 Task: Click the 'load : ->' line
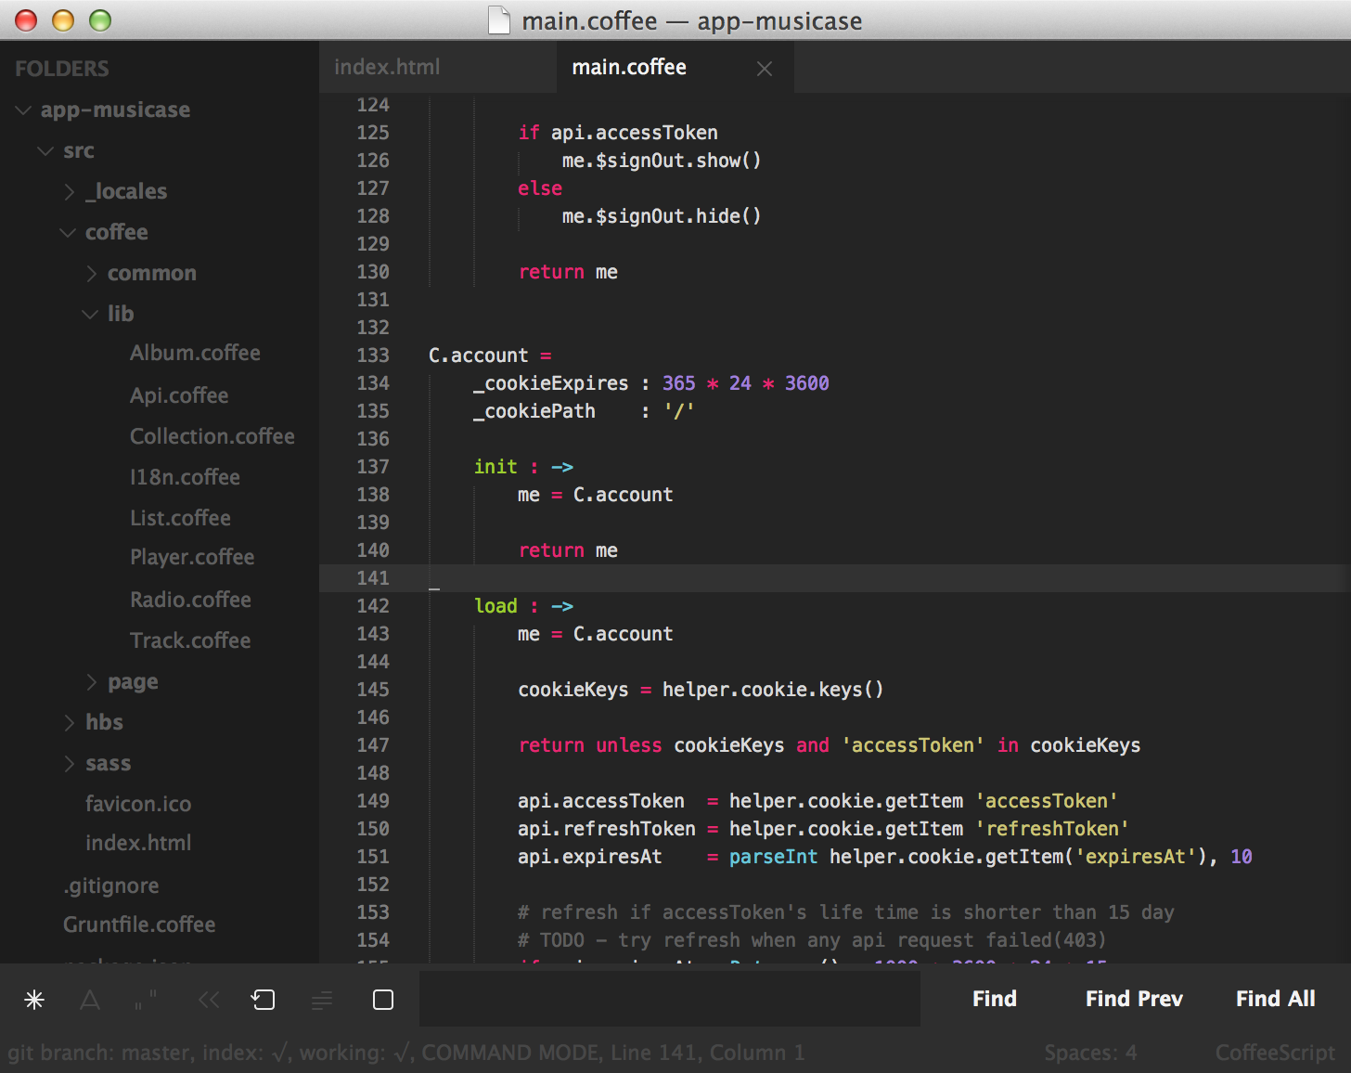click(523, 606)
